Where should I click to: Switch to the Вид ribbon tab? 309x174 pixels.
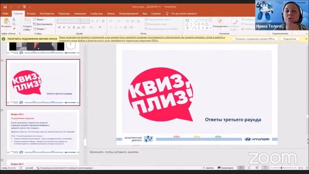tap(145, 14)
